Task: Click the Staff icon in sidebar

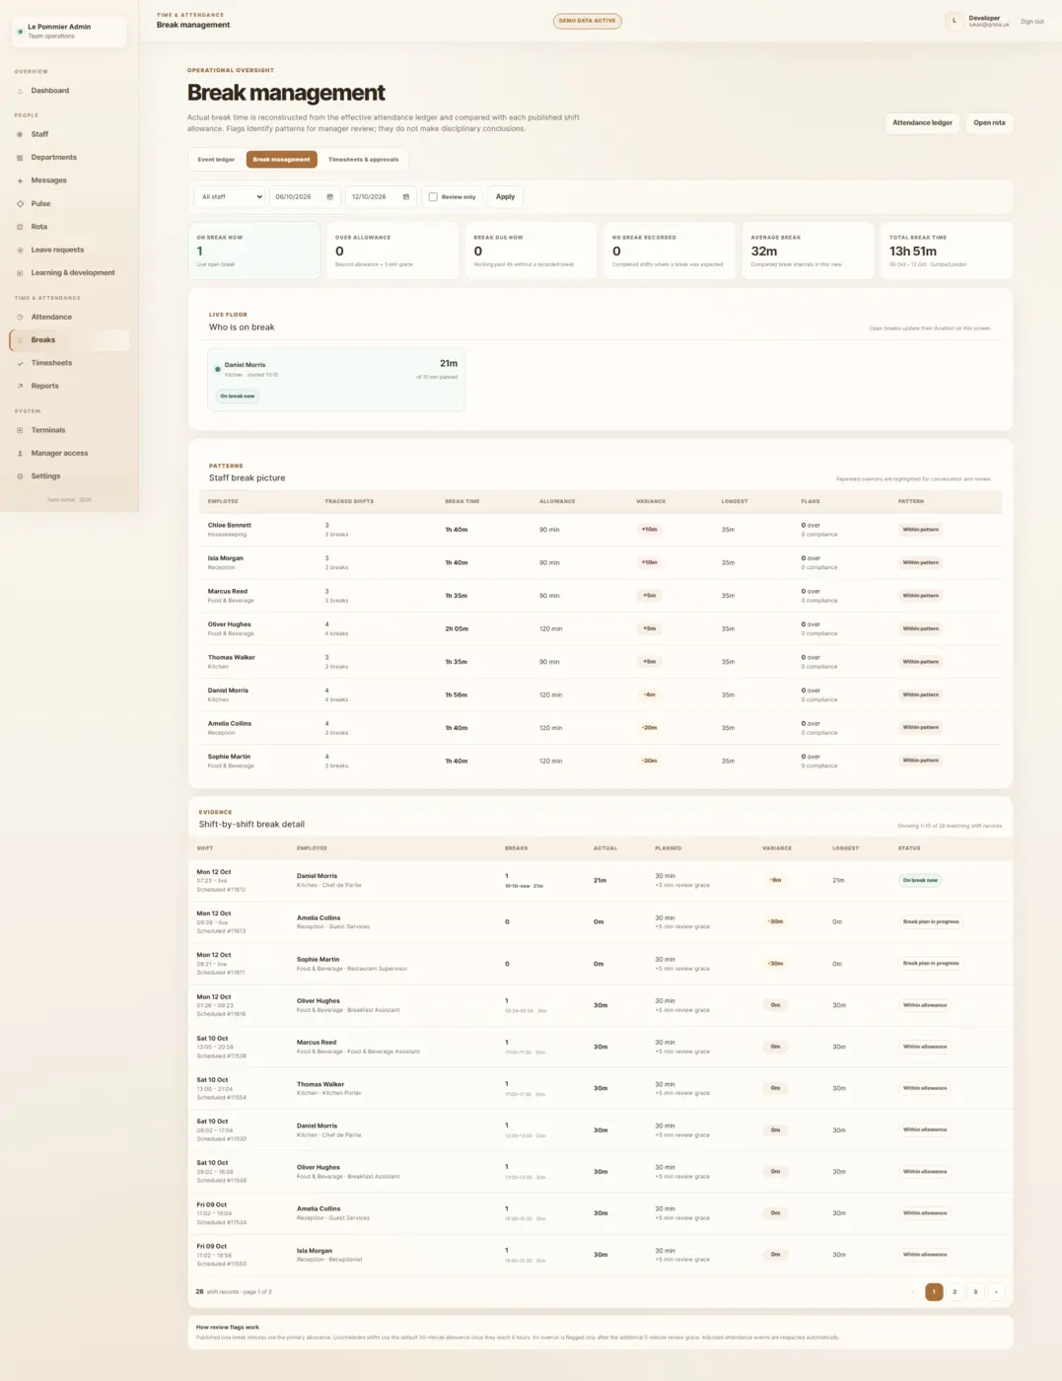Action: [x=20, y=134]
